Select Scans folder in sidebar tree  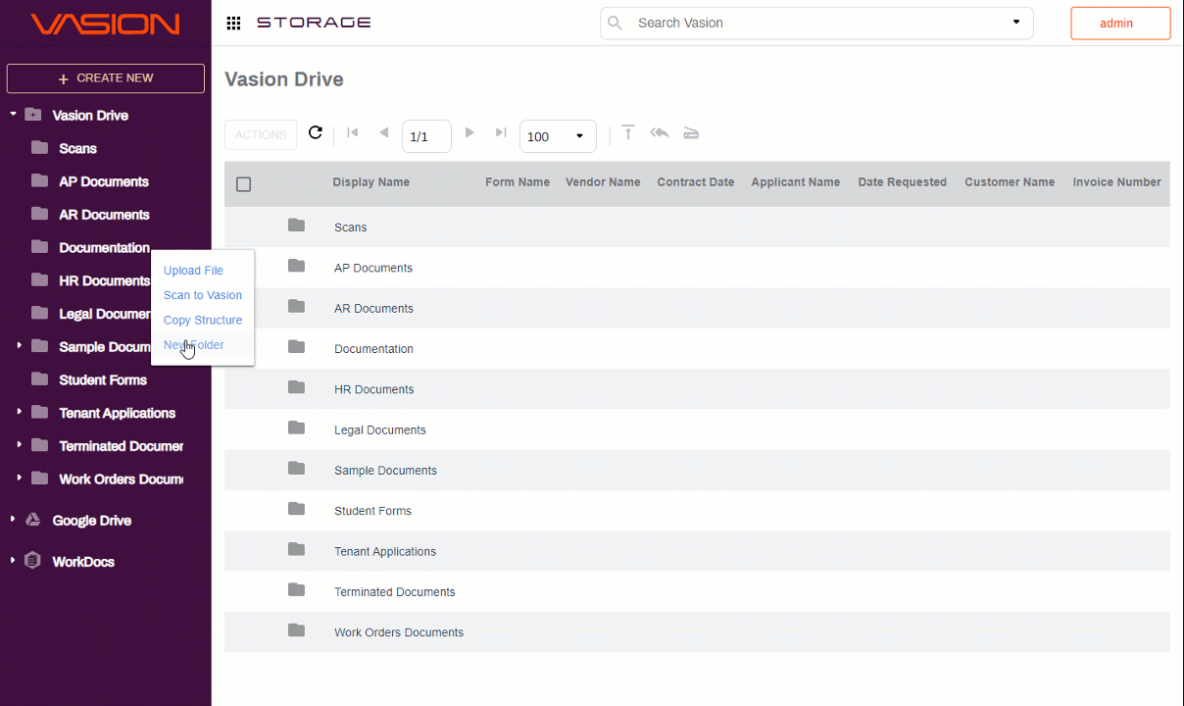coord(77,148)
